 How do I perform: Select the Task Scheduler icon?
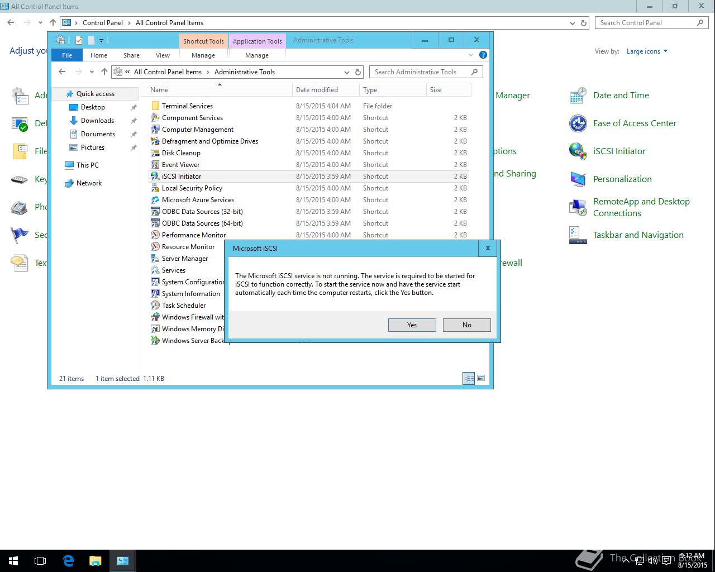155,306
